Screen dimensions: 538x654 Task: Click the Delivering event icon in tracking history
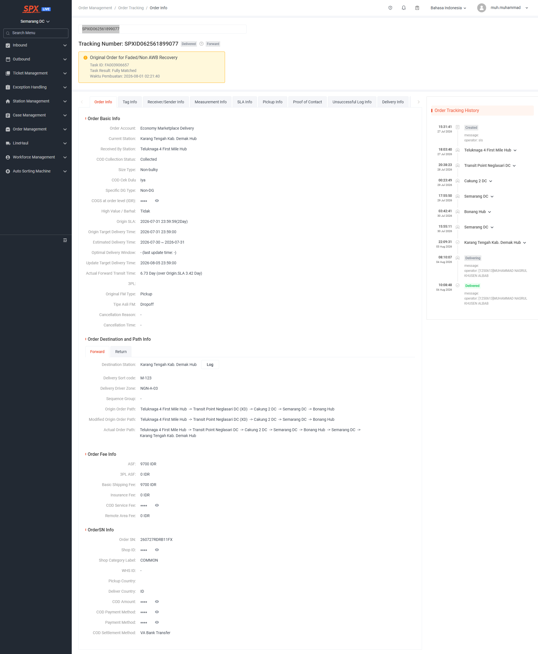pyautogui.click(x=457, y=258)
